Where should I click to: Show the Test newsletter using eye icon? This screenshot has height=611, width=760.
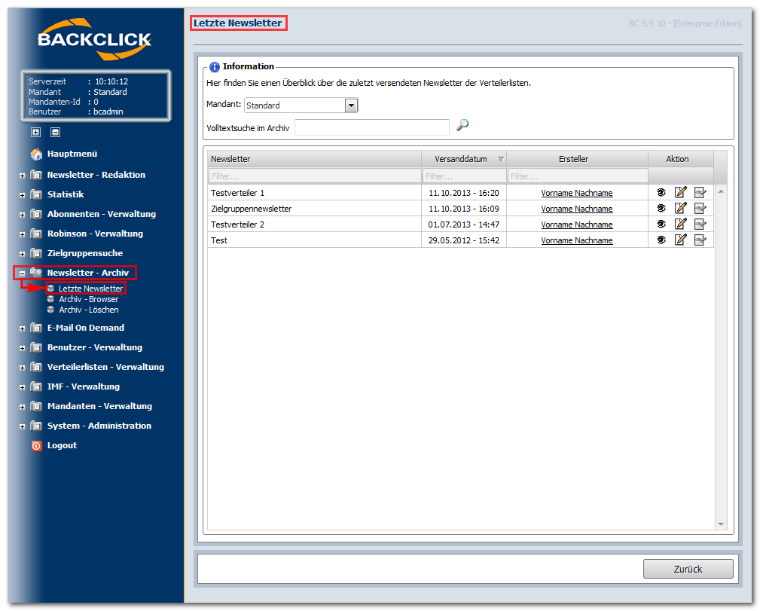click(x=661, y=240)
